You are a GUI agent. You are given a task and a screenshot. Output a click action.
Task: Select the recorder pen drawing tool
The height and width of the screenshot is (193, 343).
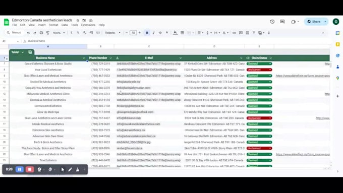pos(70,169)
